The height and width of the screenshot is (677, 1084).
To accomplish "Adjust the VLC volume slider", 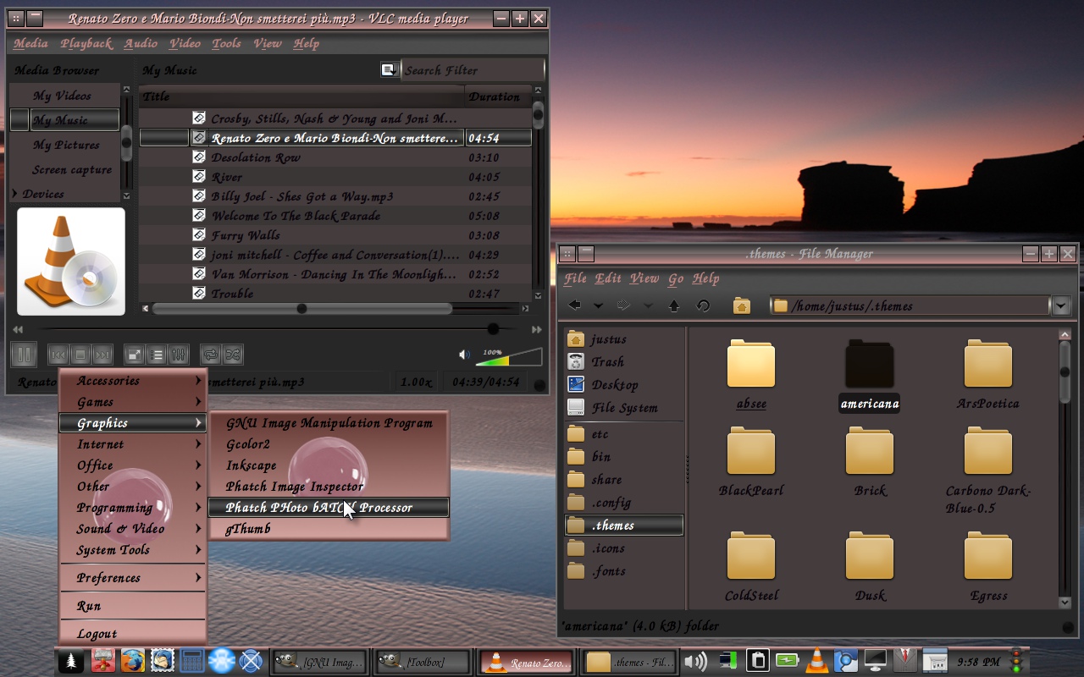I will (508, 356).
